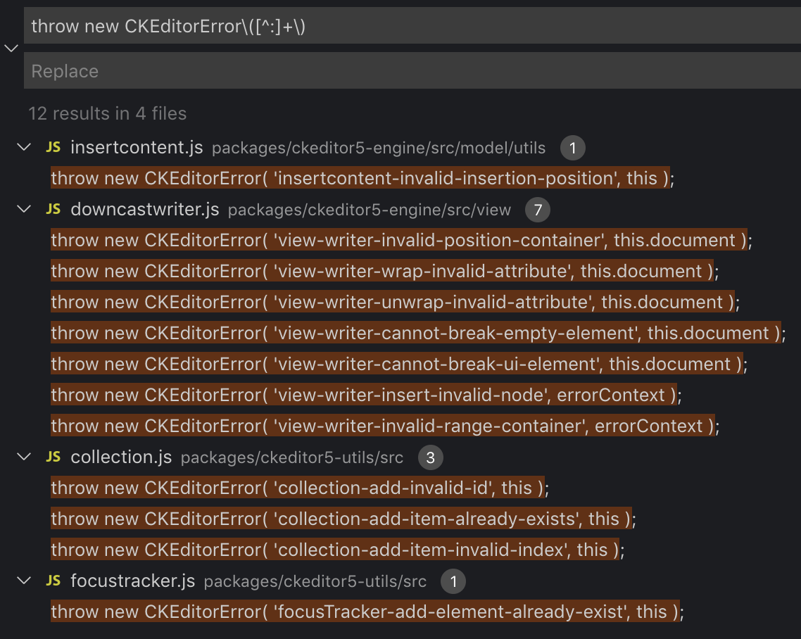Click downcastwriter.js result count badge 7
The height and width of the screenshot is (639, 801).
tap(538, 210)
